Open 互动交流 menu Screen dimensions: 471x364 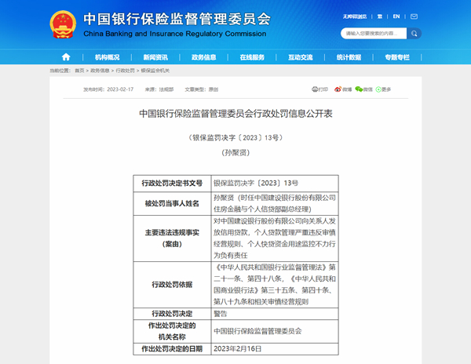point(301,57)
